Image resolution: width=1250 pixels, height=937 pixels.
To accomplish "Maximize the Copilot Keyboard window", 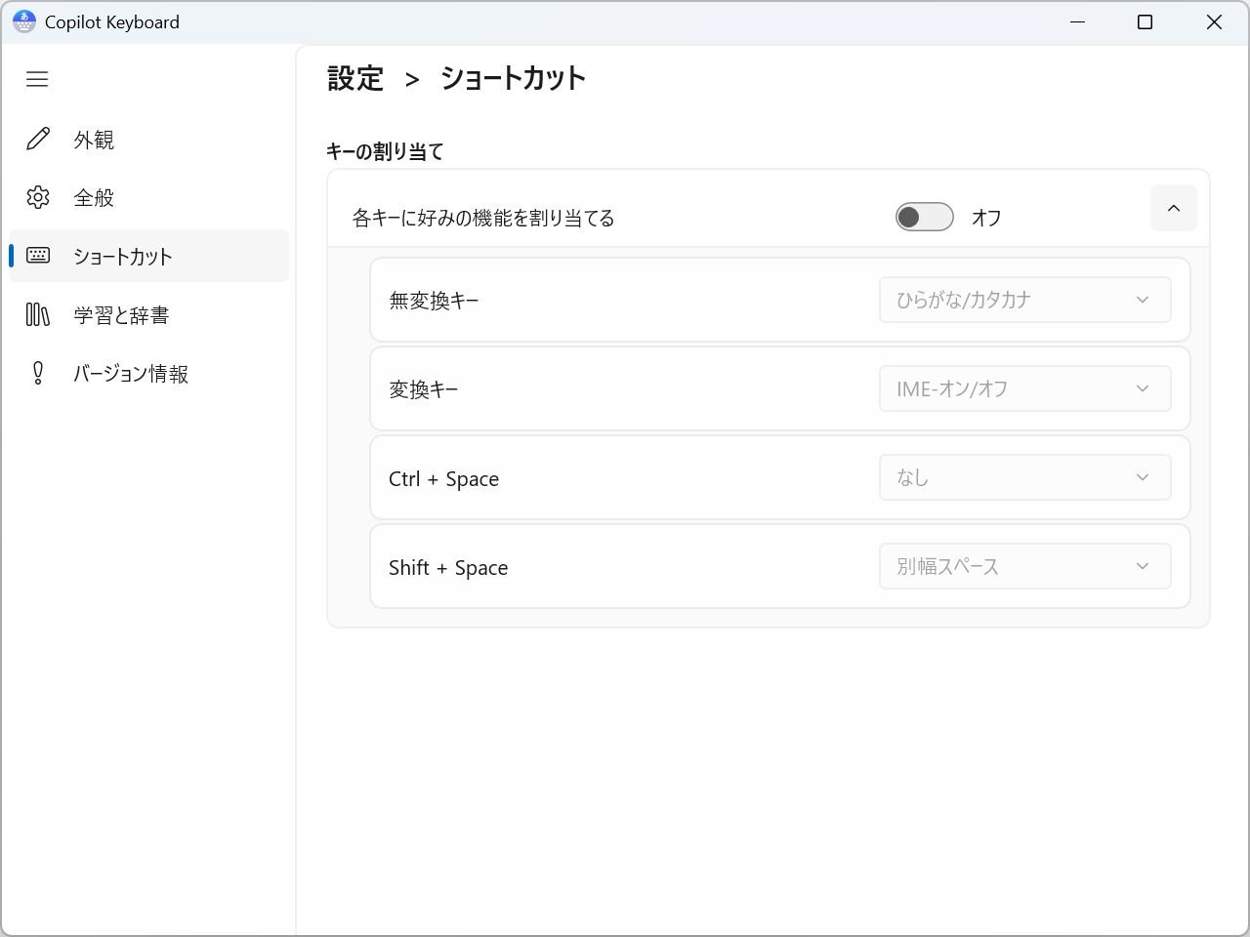I will coord(1145,21).
